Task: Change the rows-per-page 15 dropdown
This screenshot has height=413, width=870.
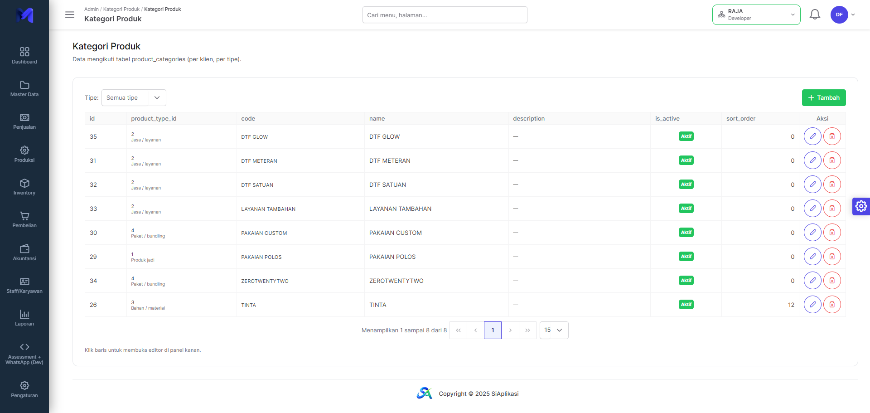Action: pyautogui.click(x=554, y=330)
